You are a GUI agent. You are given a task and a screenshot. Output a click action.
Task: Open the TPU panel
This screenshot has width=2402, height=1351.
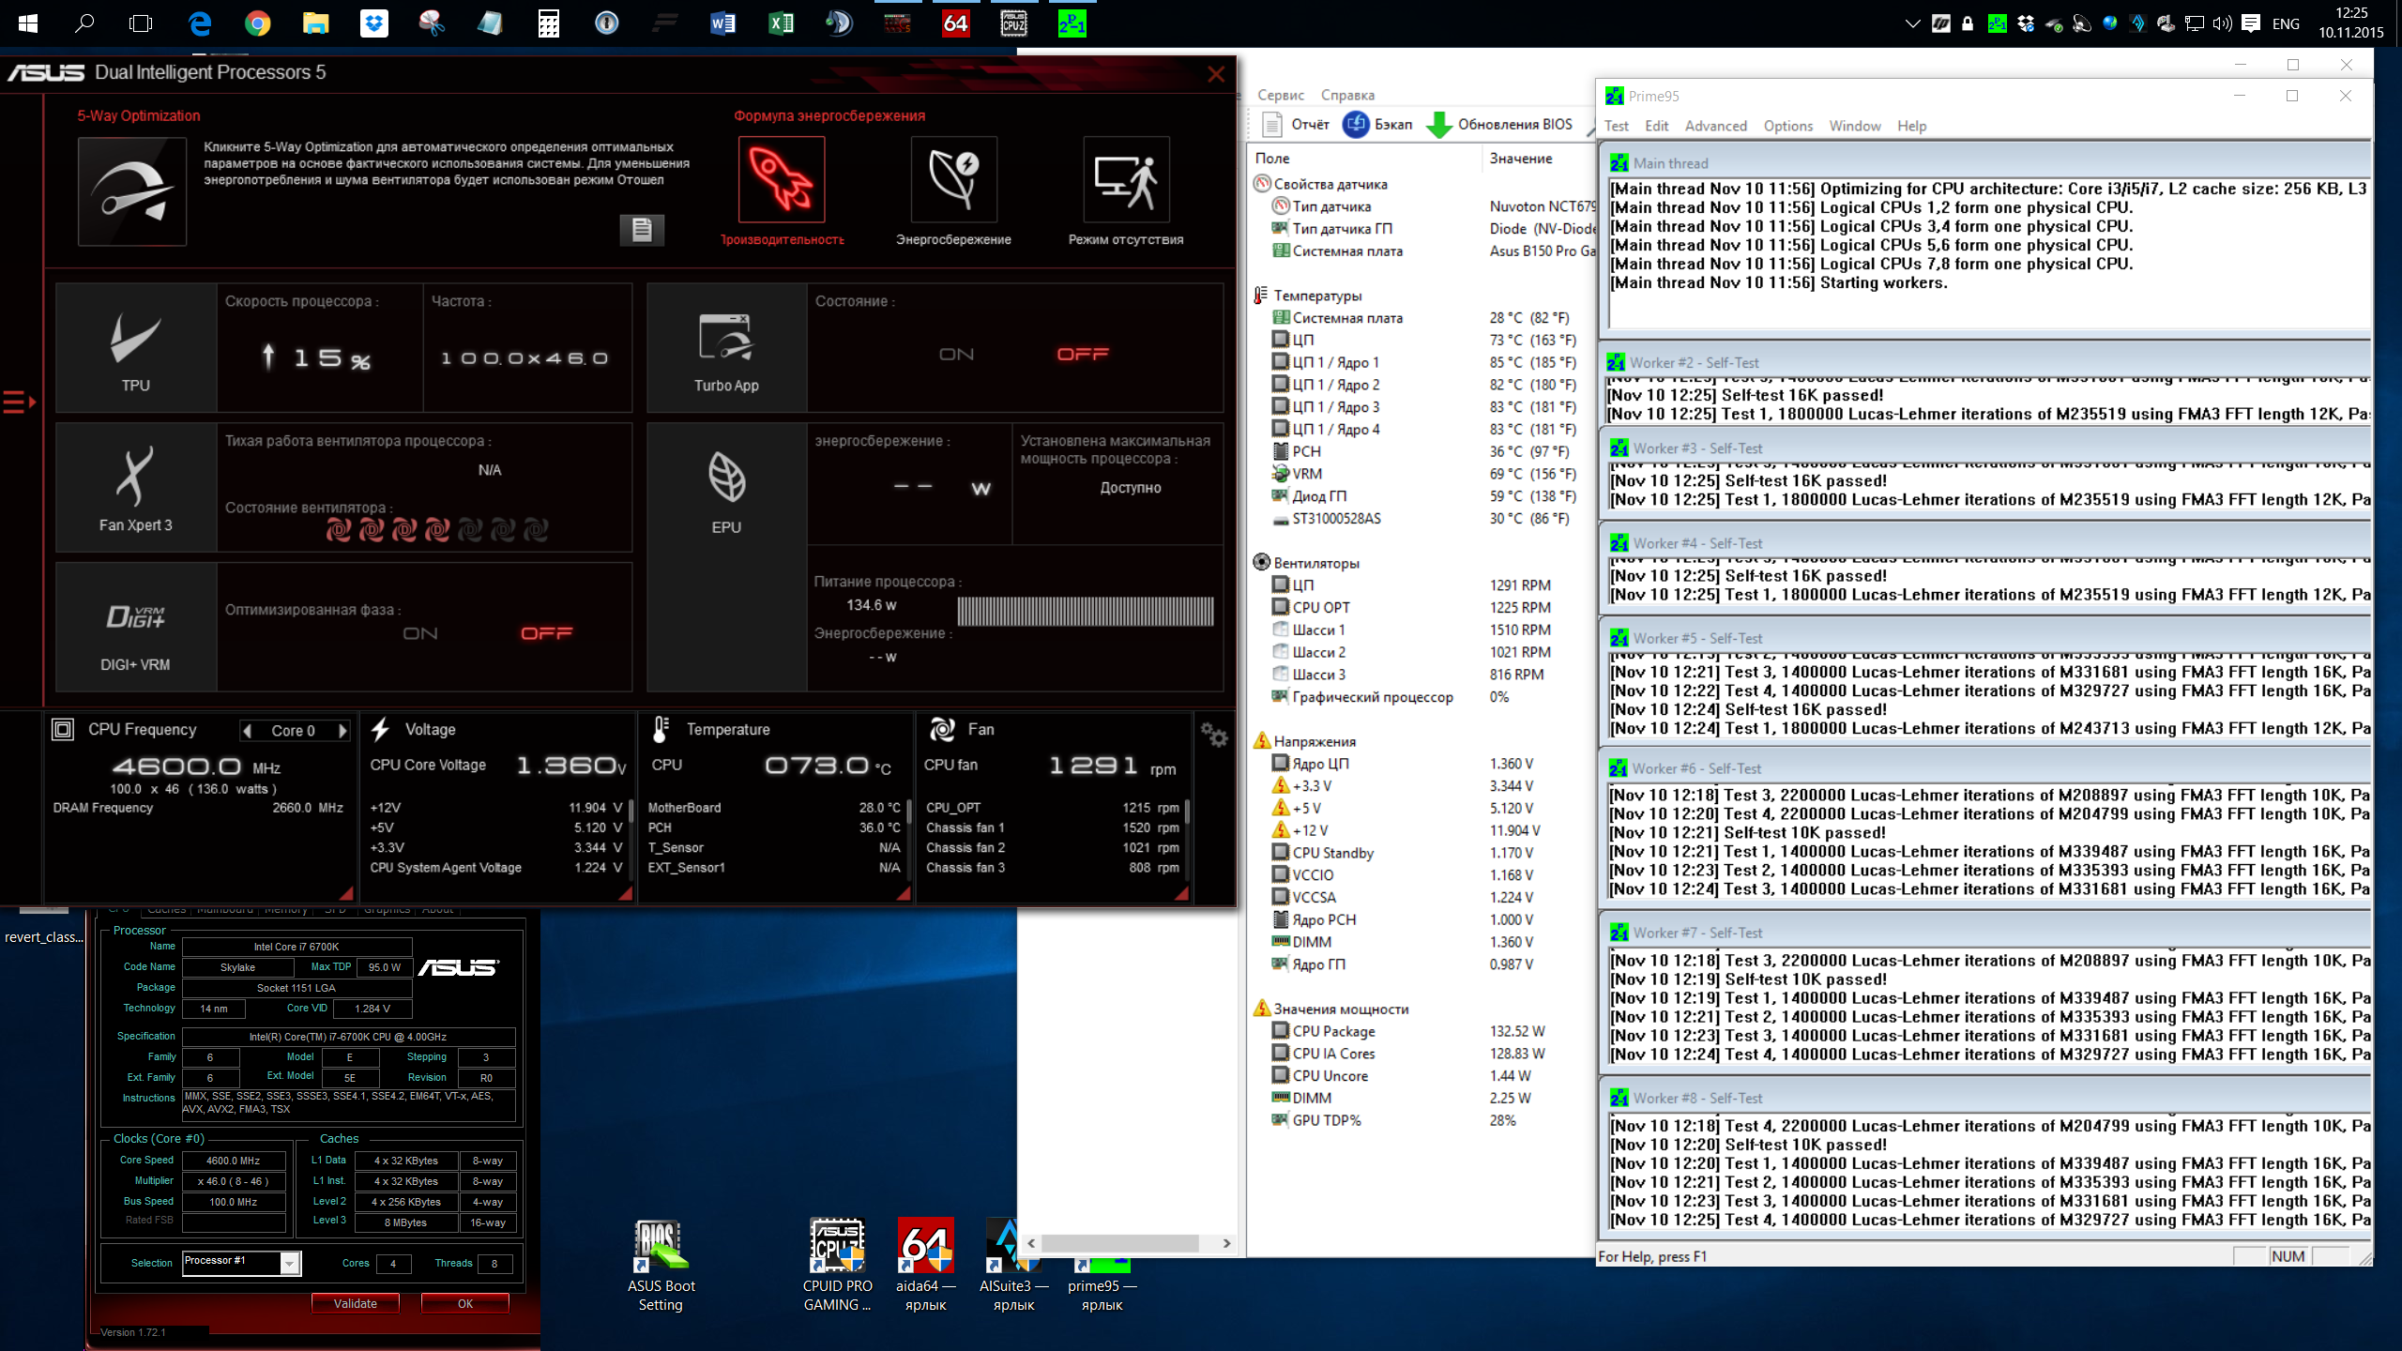pyautogui.click(x=136, y=347)
